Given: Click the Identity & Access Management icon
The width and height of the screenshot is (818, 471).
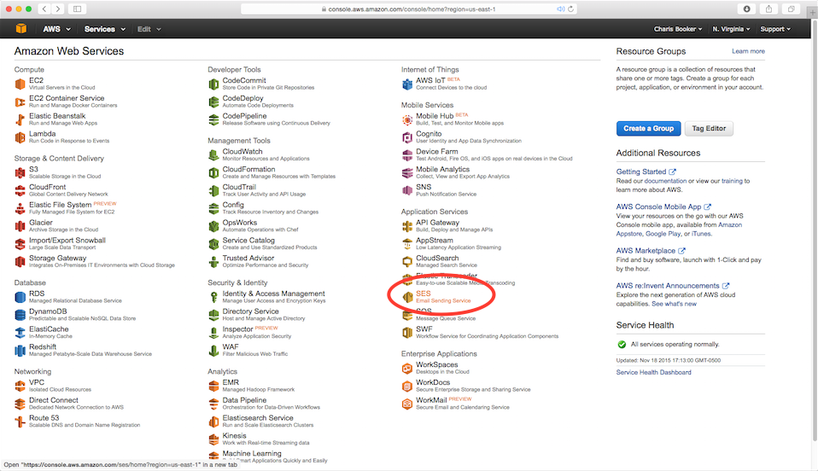Looking at the screenshot, I should (213, 297).
